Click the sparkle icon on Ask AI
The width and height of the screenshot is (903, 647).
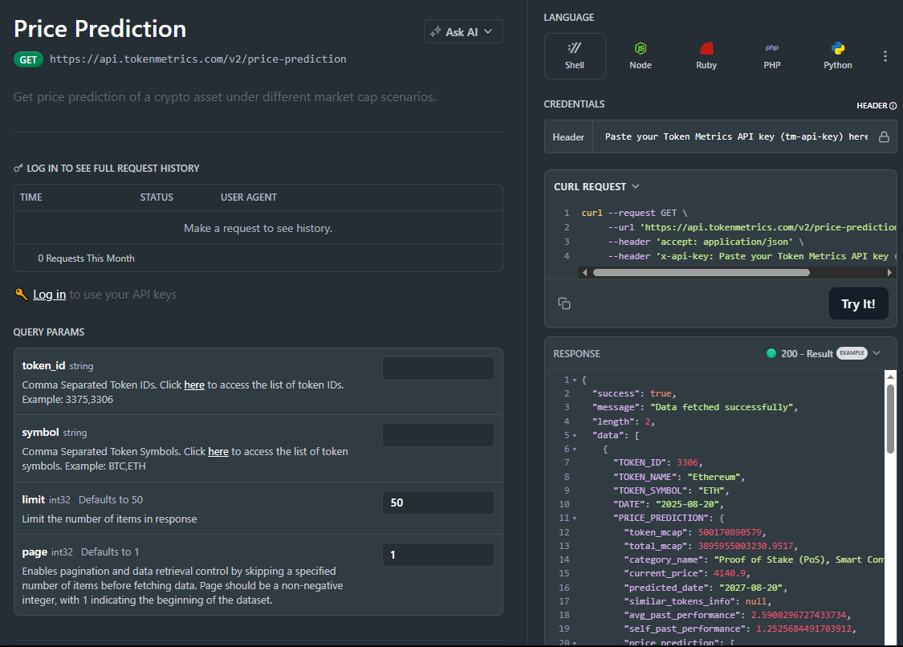click(x=436, y=31)
